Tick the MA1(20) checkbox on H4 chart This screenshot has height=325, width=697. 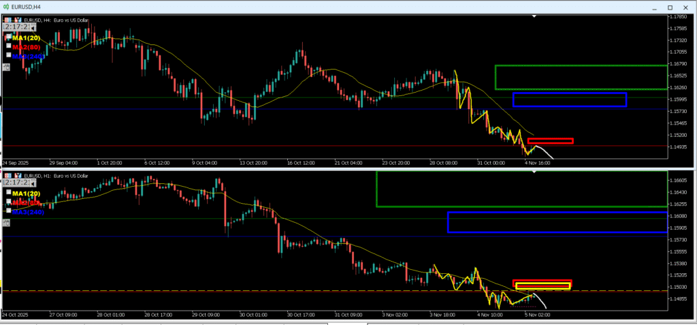pos(8,37)
